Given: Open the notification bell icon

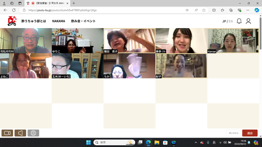Looking at the screenshot, I should 239,21.
